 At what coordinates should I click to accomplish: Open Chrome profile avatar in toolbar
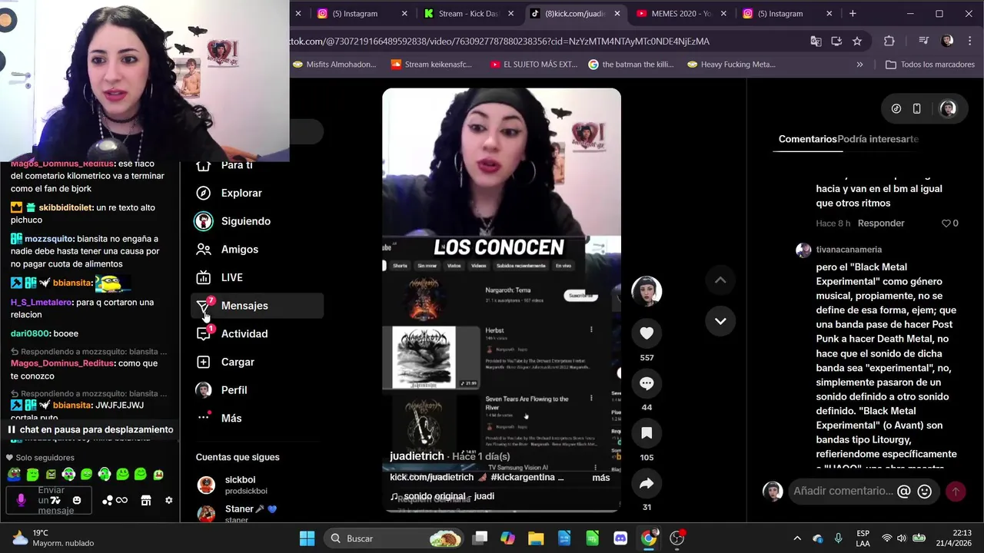coord(947,41)
